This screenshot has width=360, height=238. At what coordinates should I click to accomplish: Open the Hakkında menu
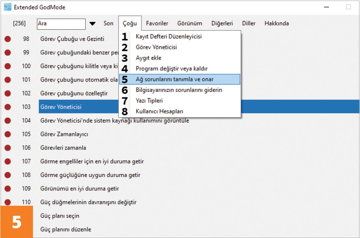click(x=277, y=23)
